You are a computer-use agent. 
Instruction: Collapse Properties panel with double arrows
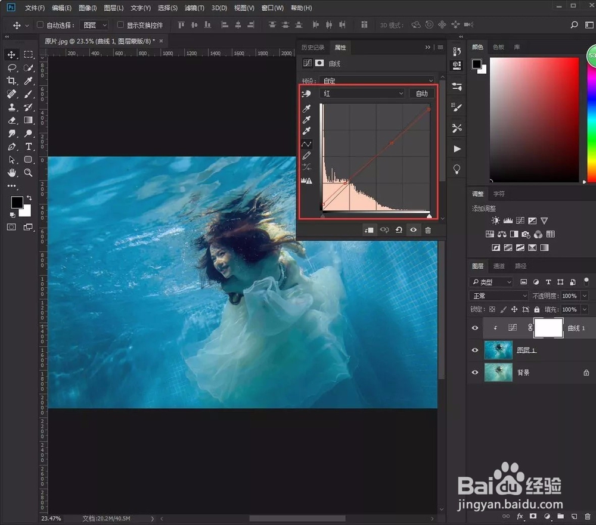pos(427,47)
